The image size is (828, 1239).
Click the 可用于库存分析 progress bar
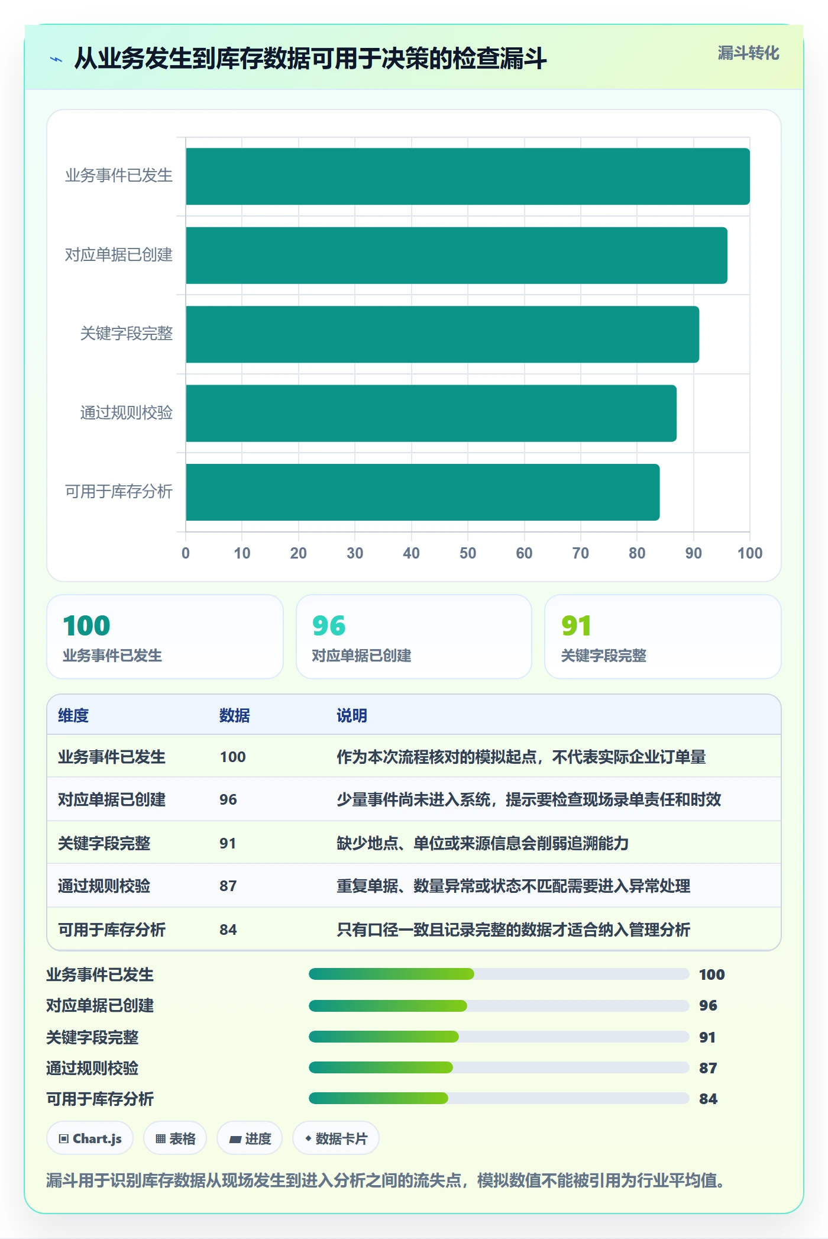499,1099
